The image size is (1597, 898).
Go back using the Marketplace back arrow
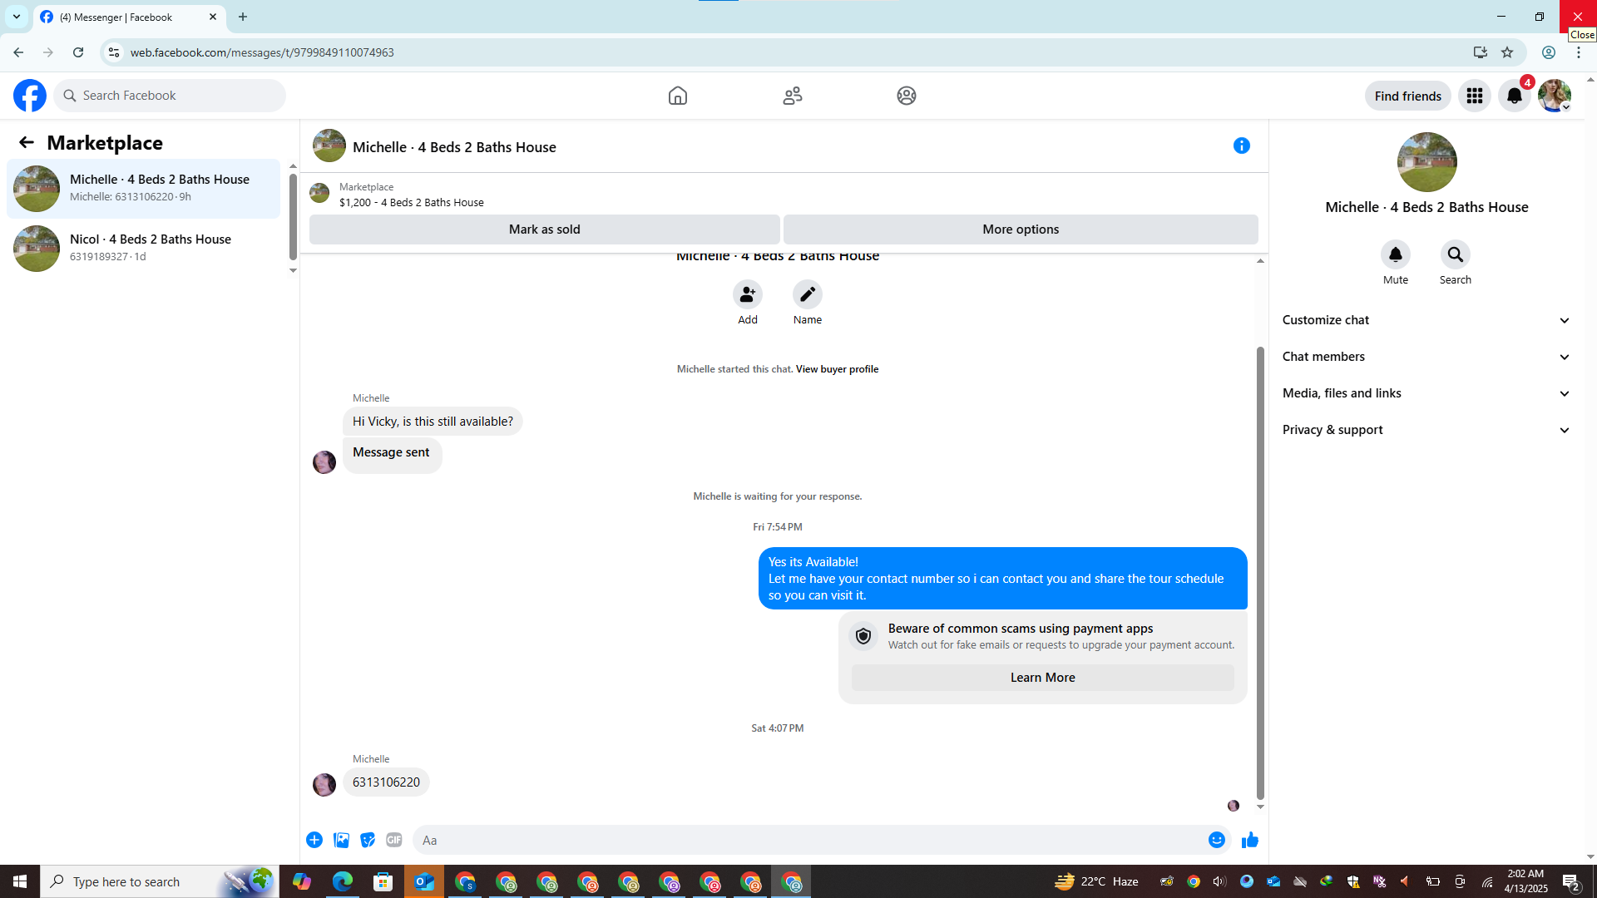tap(27, 142)
